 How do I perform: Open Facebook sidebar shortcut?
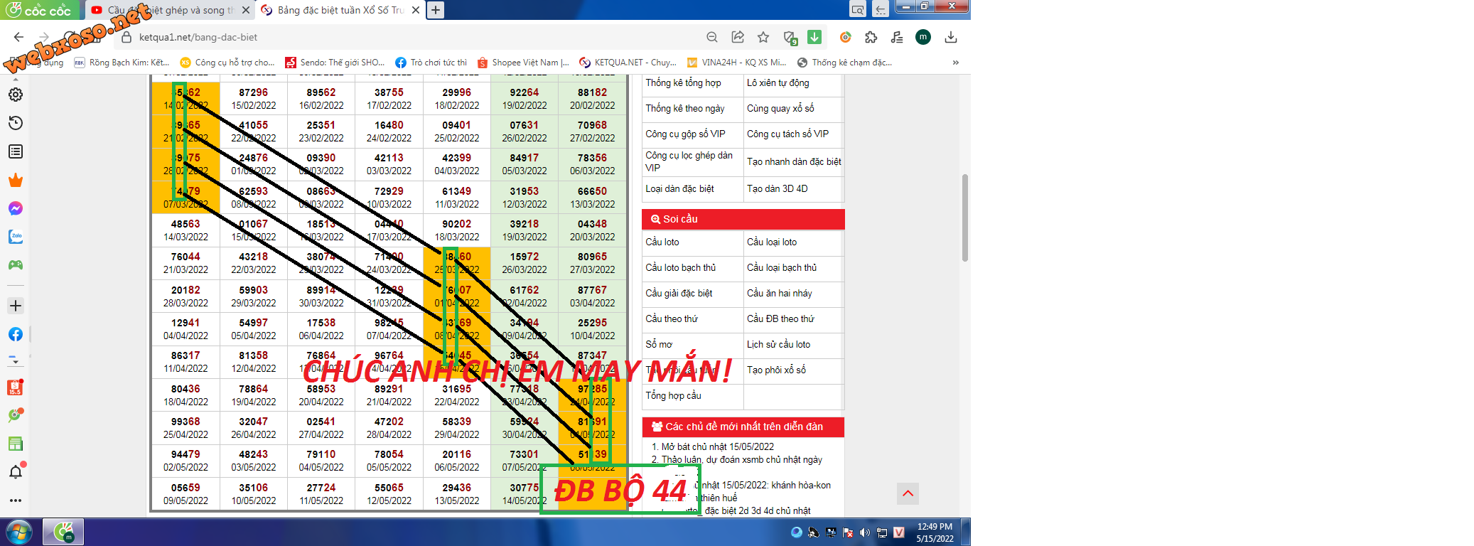[15, 334]
